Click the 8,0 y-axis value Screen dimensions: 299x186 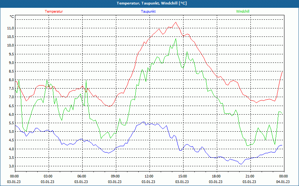pos(11,80)
